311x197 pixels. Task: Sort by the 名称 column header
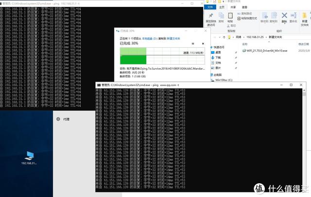[x=245, y=44]
